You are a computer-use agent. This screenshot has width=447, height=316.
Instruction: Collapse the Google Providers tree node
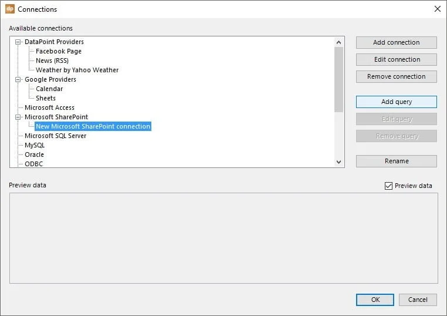click(x=18, y=80)
